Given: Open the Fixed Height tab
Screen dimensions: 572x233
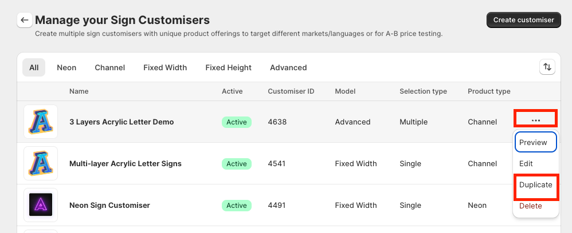Looking at the screenshot, I should click(228, 67).
